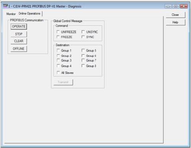Tick the FREEZE command checkbox
This screenshot has height=148, width=191.
pos(58,37)
